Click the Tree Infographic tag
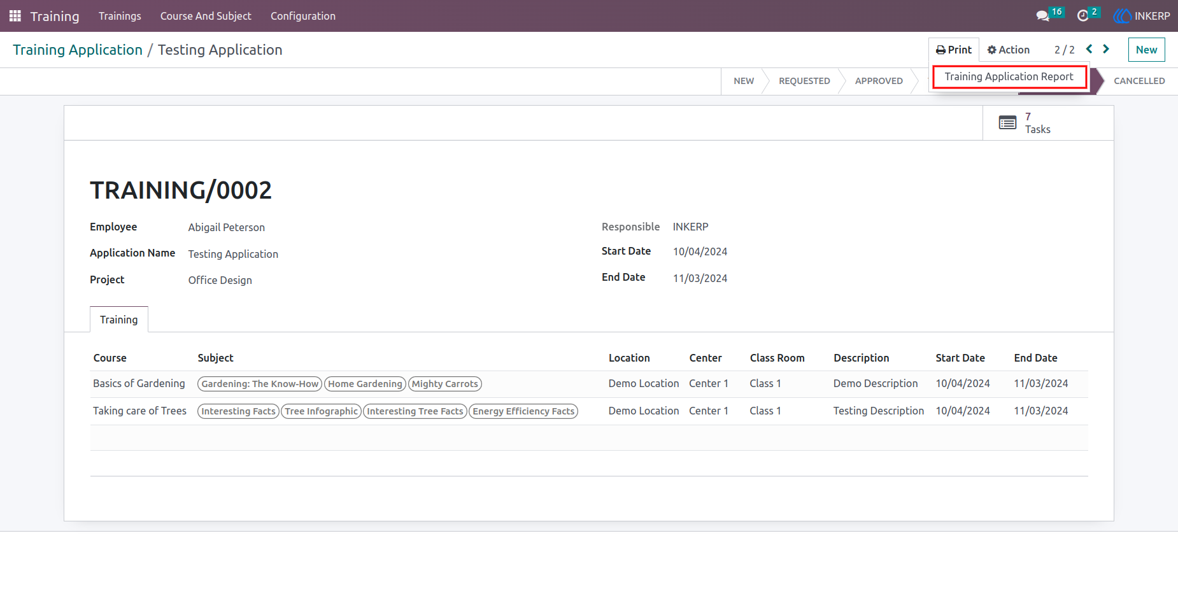Screen dimensions: 1178x615 [x=322, y=411]
